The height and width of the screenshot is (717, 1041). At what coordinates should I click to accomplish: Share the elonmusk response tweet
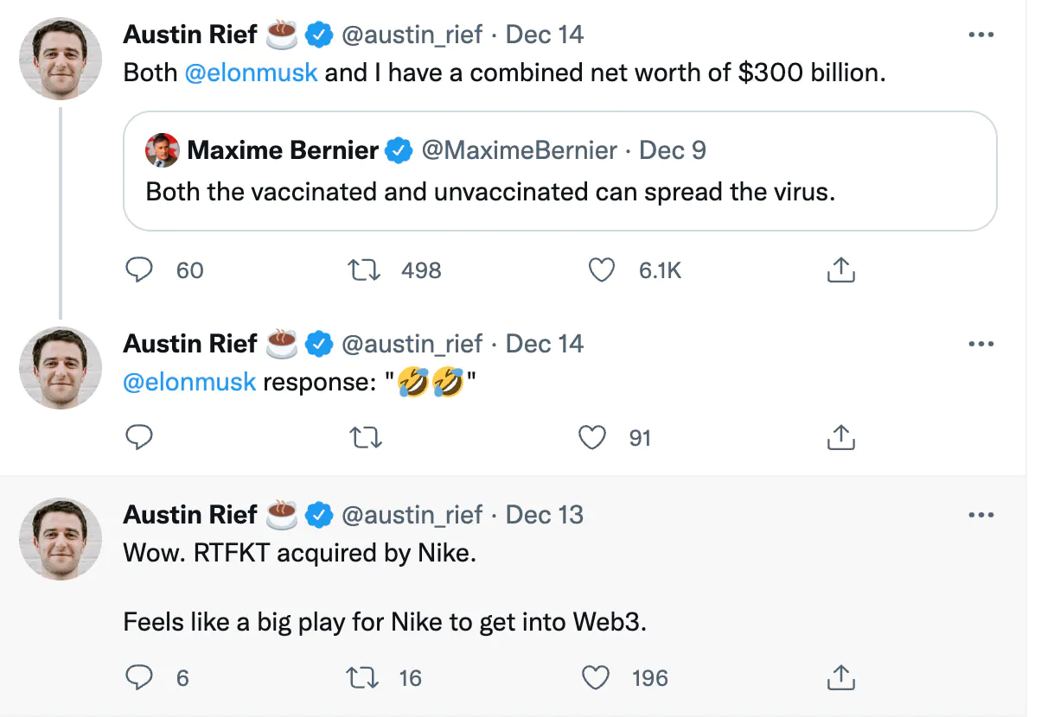coord(840,438)
